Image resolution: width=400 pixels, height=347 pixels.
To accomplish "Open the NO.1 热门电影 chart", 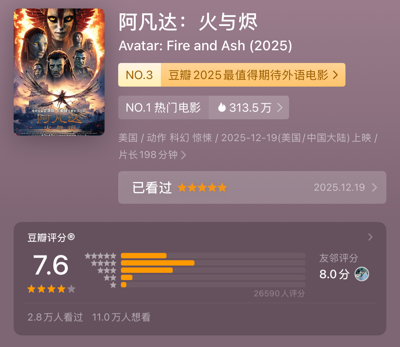I will pos(163,107).
